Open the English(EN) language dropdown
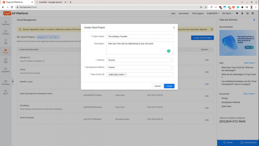259x146 pixels. click(213, 14)
